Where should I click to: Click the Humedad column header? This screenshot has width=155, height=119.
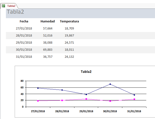[x=48, y=21]
